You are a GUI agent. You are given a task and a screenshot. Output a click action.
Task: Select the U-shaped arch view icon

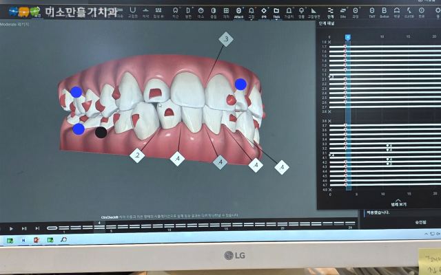pos(132,11)
